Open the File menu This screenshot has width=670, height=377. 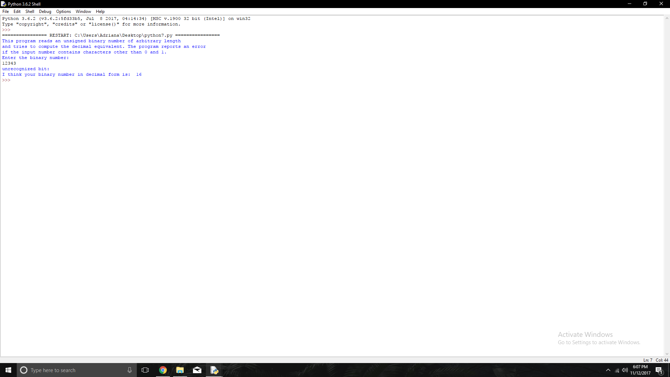click(6, 12)
